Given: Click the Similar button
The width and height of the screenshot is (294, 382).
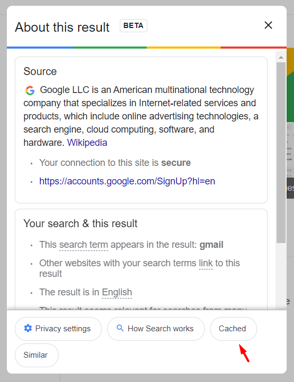Looking at the screenshot, I should [36, 355].
